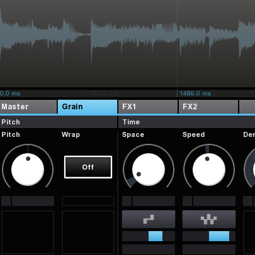Click the value bar below Pitch knob
The height and width of the screenshot is (255, 255).
(33, 201)
